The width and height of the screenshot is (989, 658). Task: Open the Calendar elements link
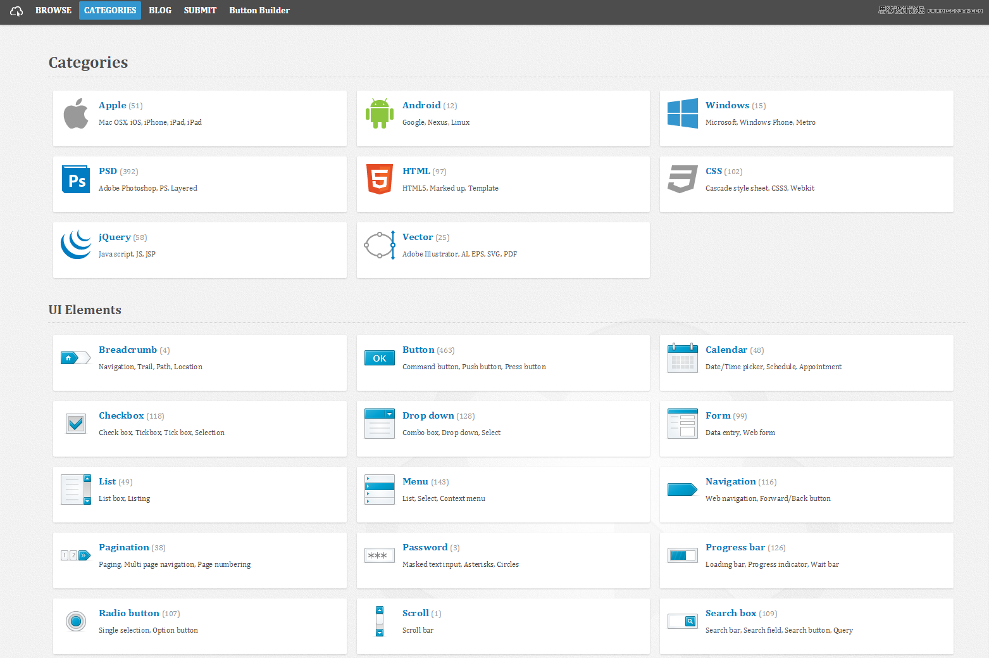pos(726,350)
